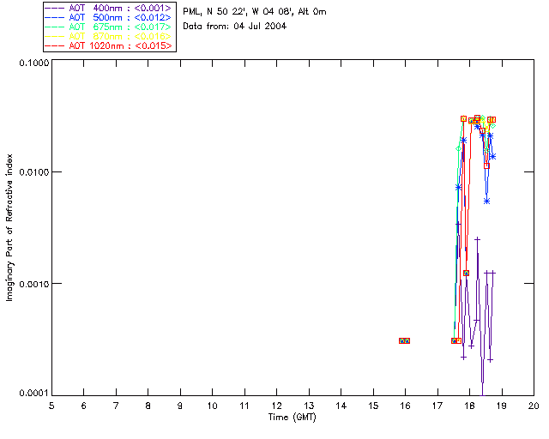The height and width of the screenshot is (439, 549).
Task: Select the x-axis tick label 16
Action: (405, 405)
